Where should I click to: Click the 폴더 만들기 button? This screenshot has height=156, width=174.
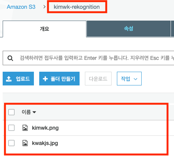pyautogui.click(x=59, y=79)
